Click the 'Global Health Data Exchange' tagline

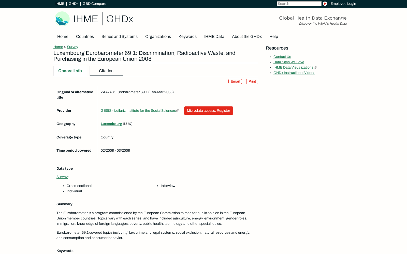313,18
